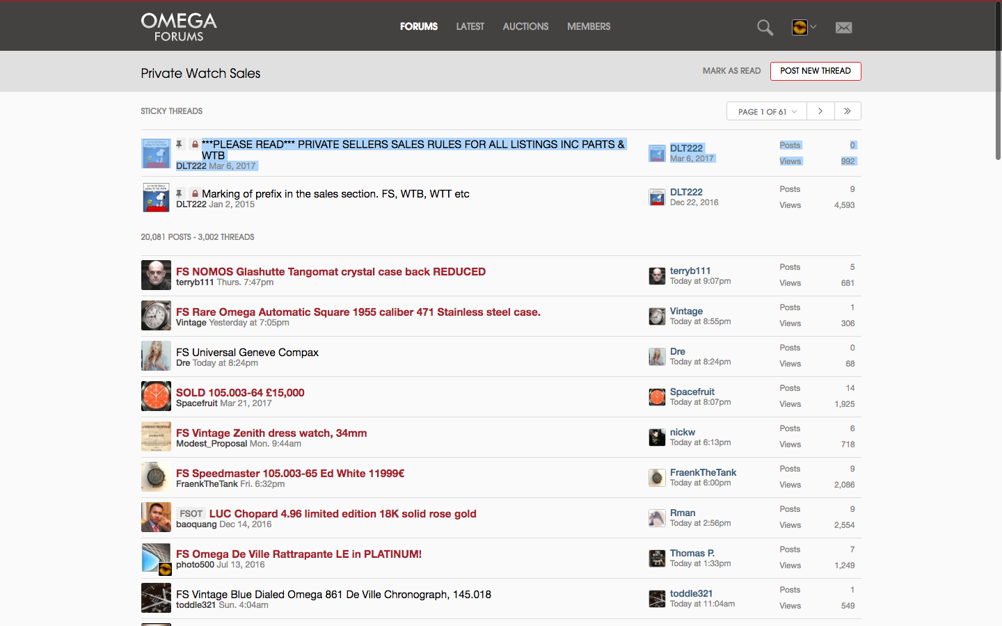Go to the next page arrow
This screenshot has height=626, width=1002.
[x=820, y=111]
